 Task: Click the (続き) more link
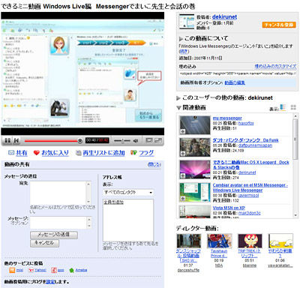[184, 51]
